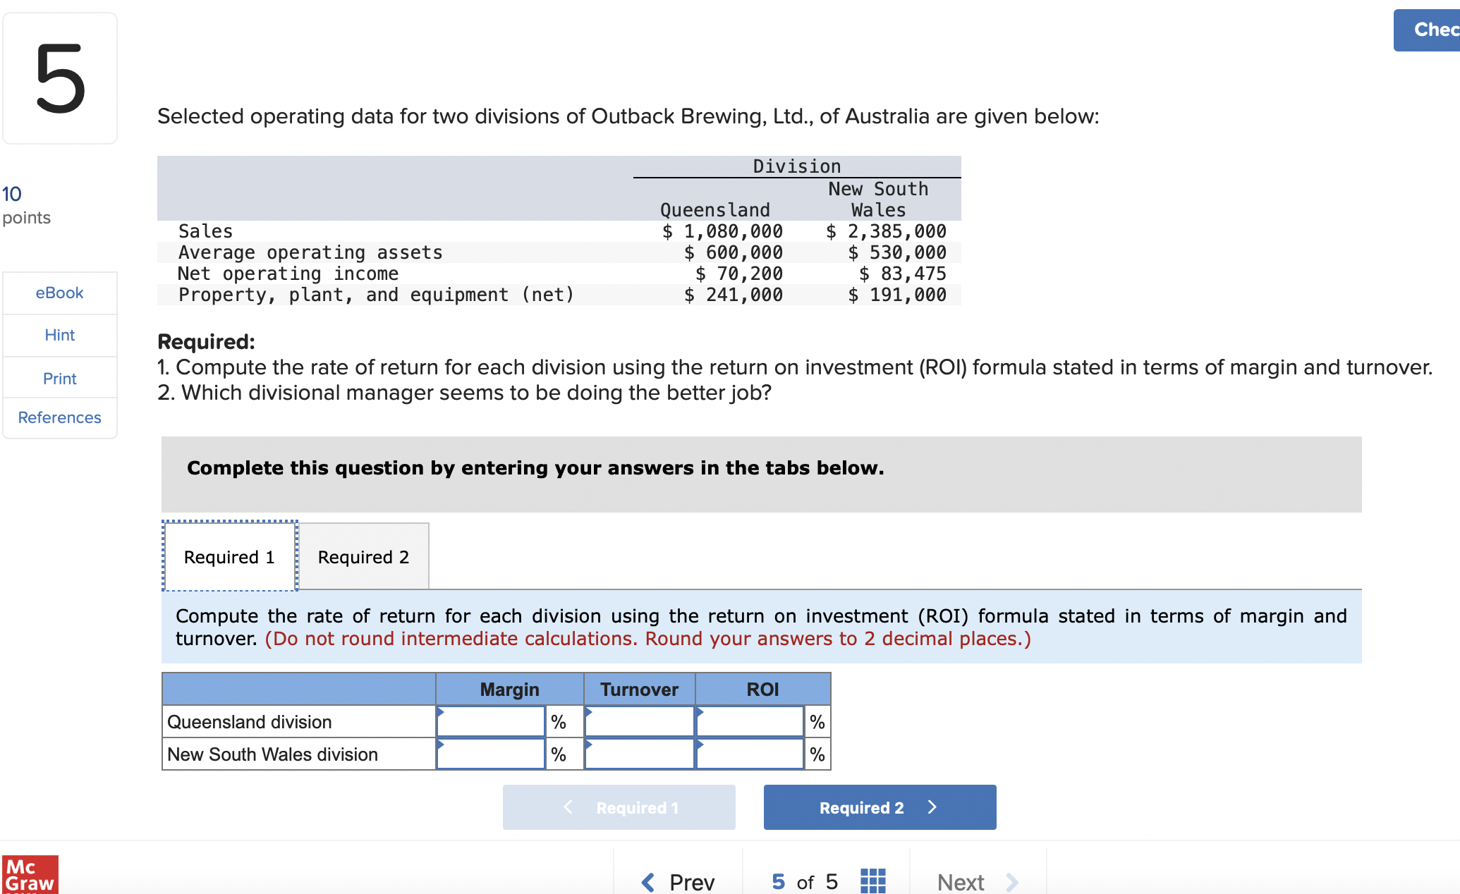Screen dimensions: 1460x894
Task: Select the Required 1 tab
Action: [x=229, y=556]
